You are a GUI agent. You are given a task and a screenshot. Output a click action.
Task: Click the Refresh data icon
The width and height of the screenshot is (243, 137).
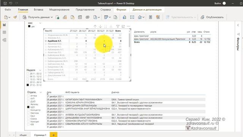[x=115, y=17]
